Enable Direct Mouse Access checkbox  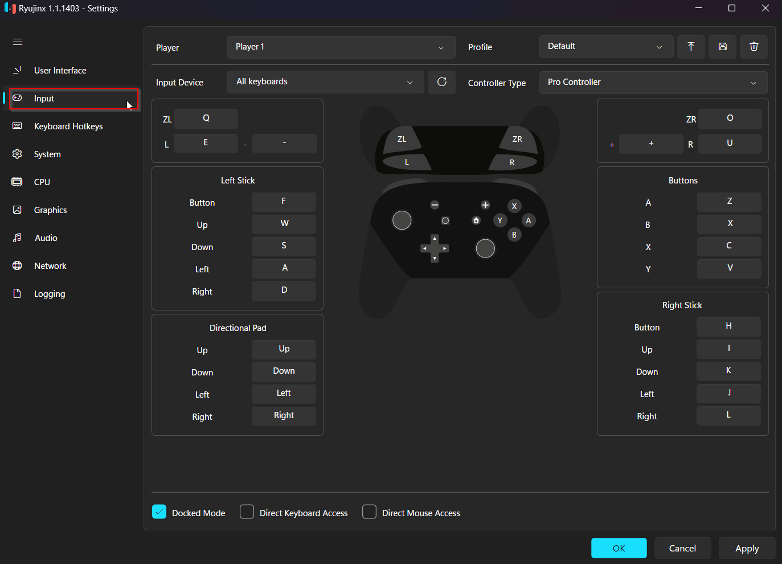[x=369, y=512]
